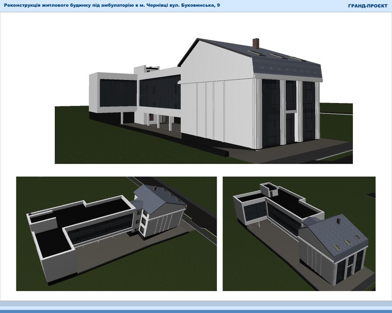
Task: Click the chimney in the bottom-right render
Action: [338, 221]
